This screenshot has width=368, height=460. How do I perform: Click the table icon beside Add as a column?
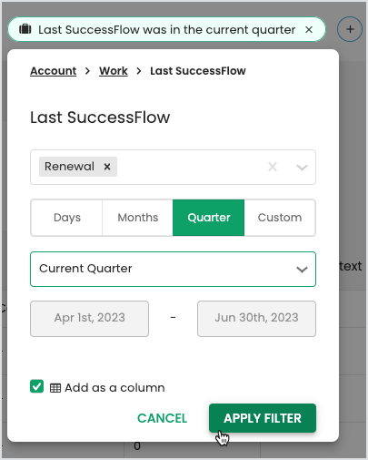click(x=55, y=388)
